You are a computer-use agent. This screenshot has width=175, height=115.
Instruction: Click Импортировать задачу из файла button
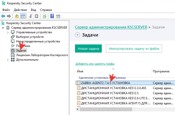[134, 48]
